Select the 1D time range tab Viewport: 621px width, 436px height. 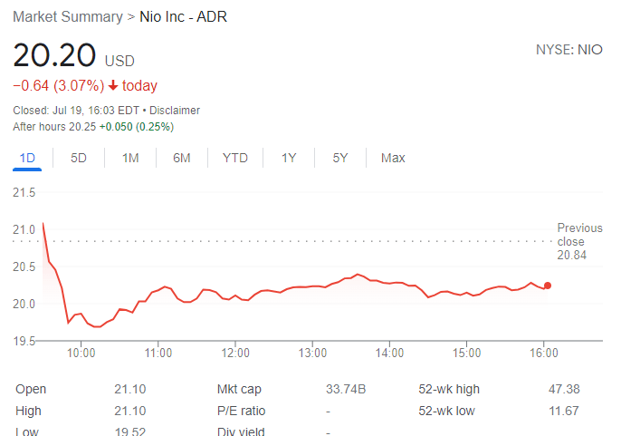(x=27, y=158)
